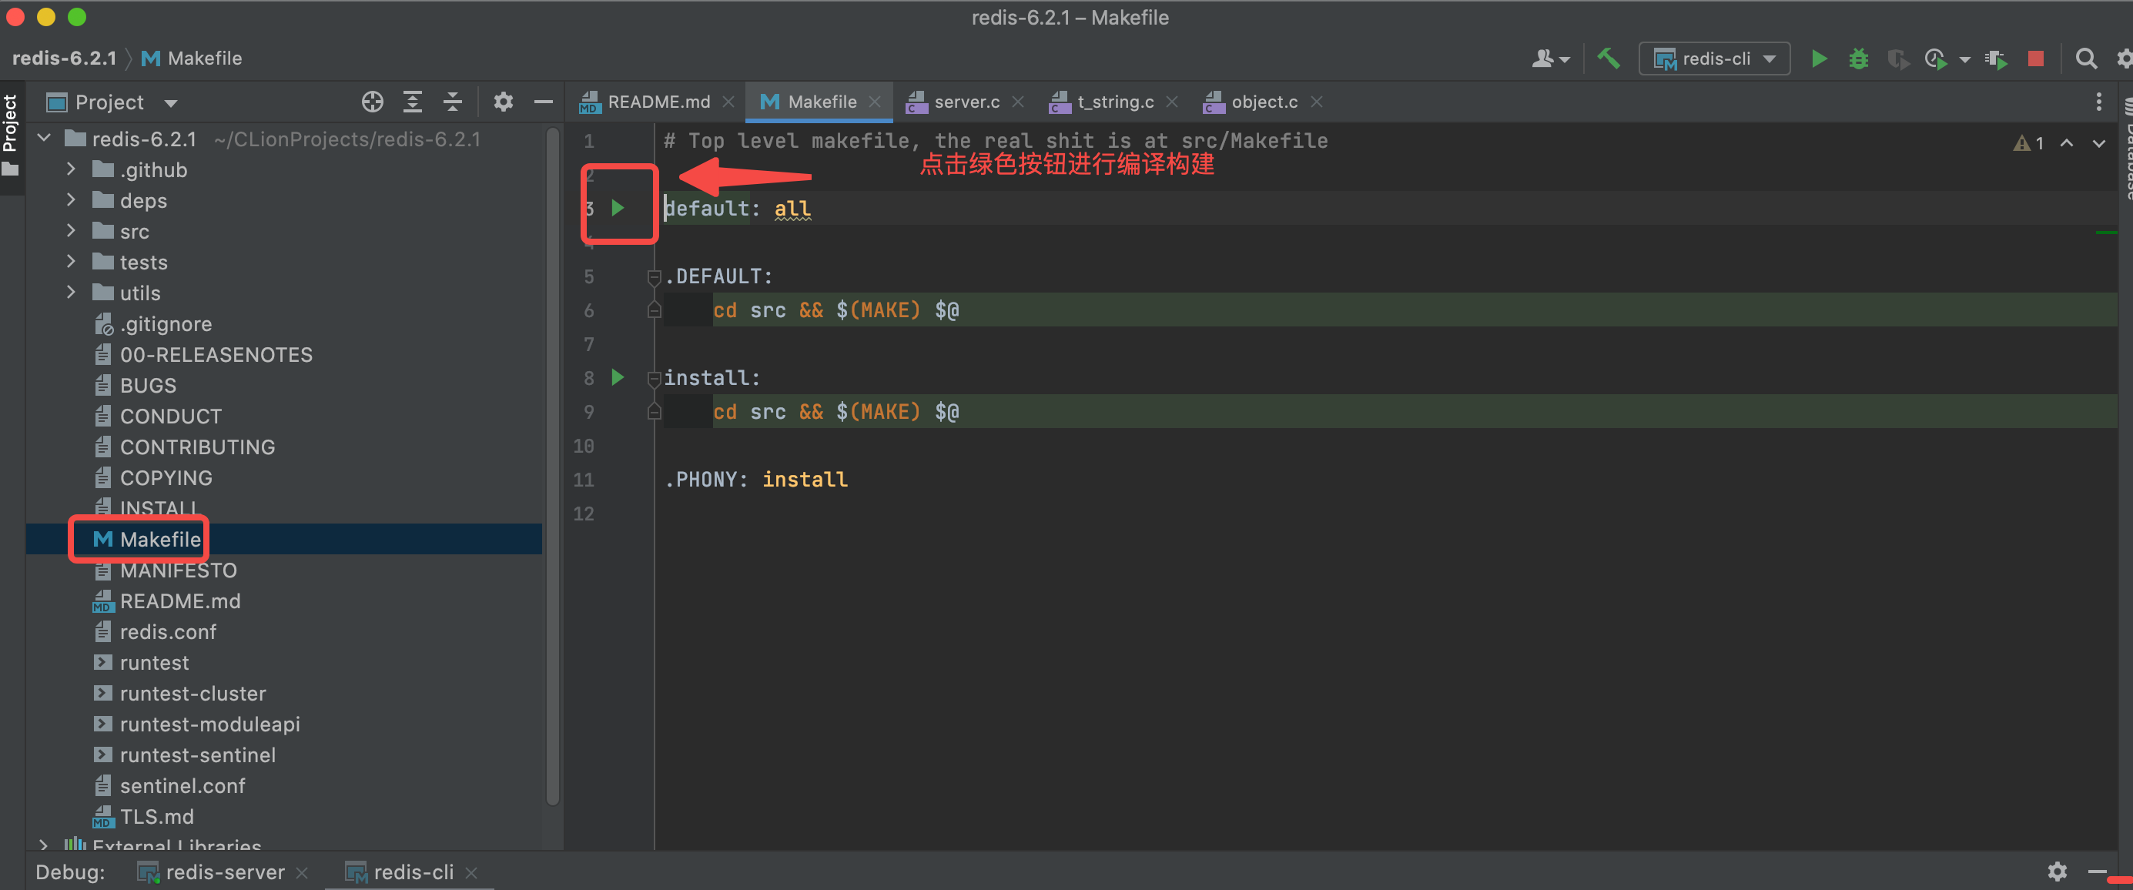Click the red Stop button
2133x890 pixels.
[2035, 59]
